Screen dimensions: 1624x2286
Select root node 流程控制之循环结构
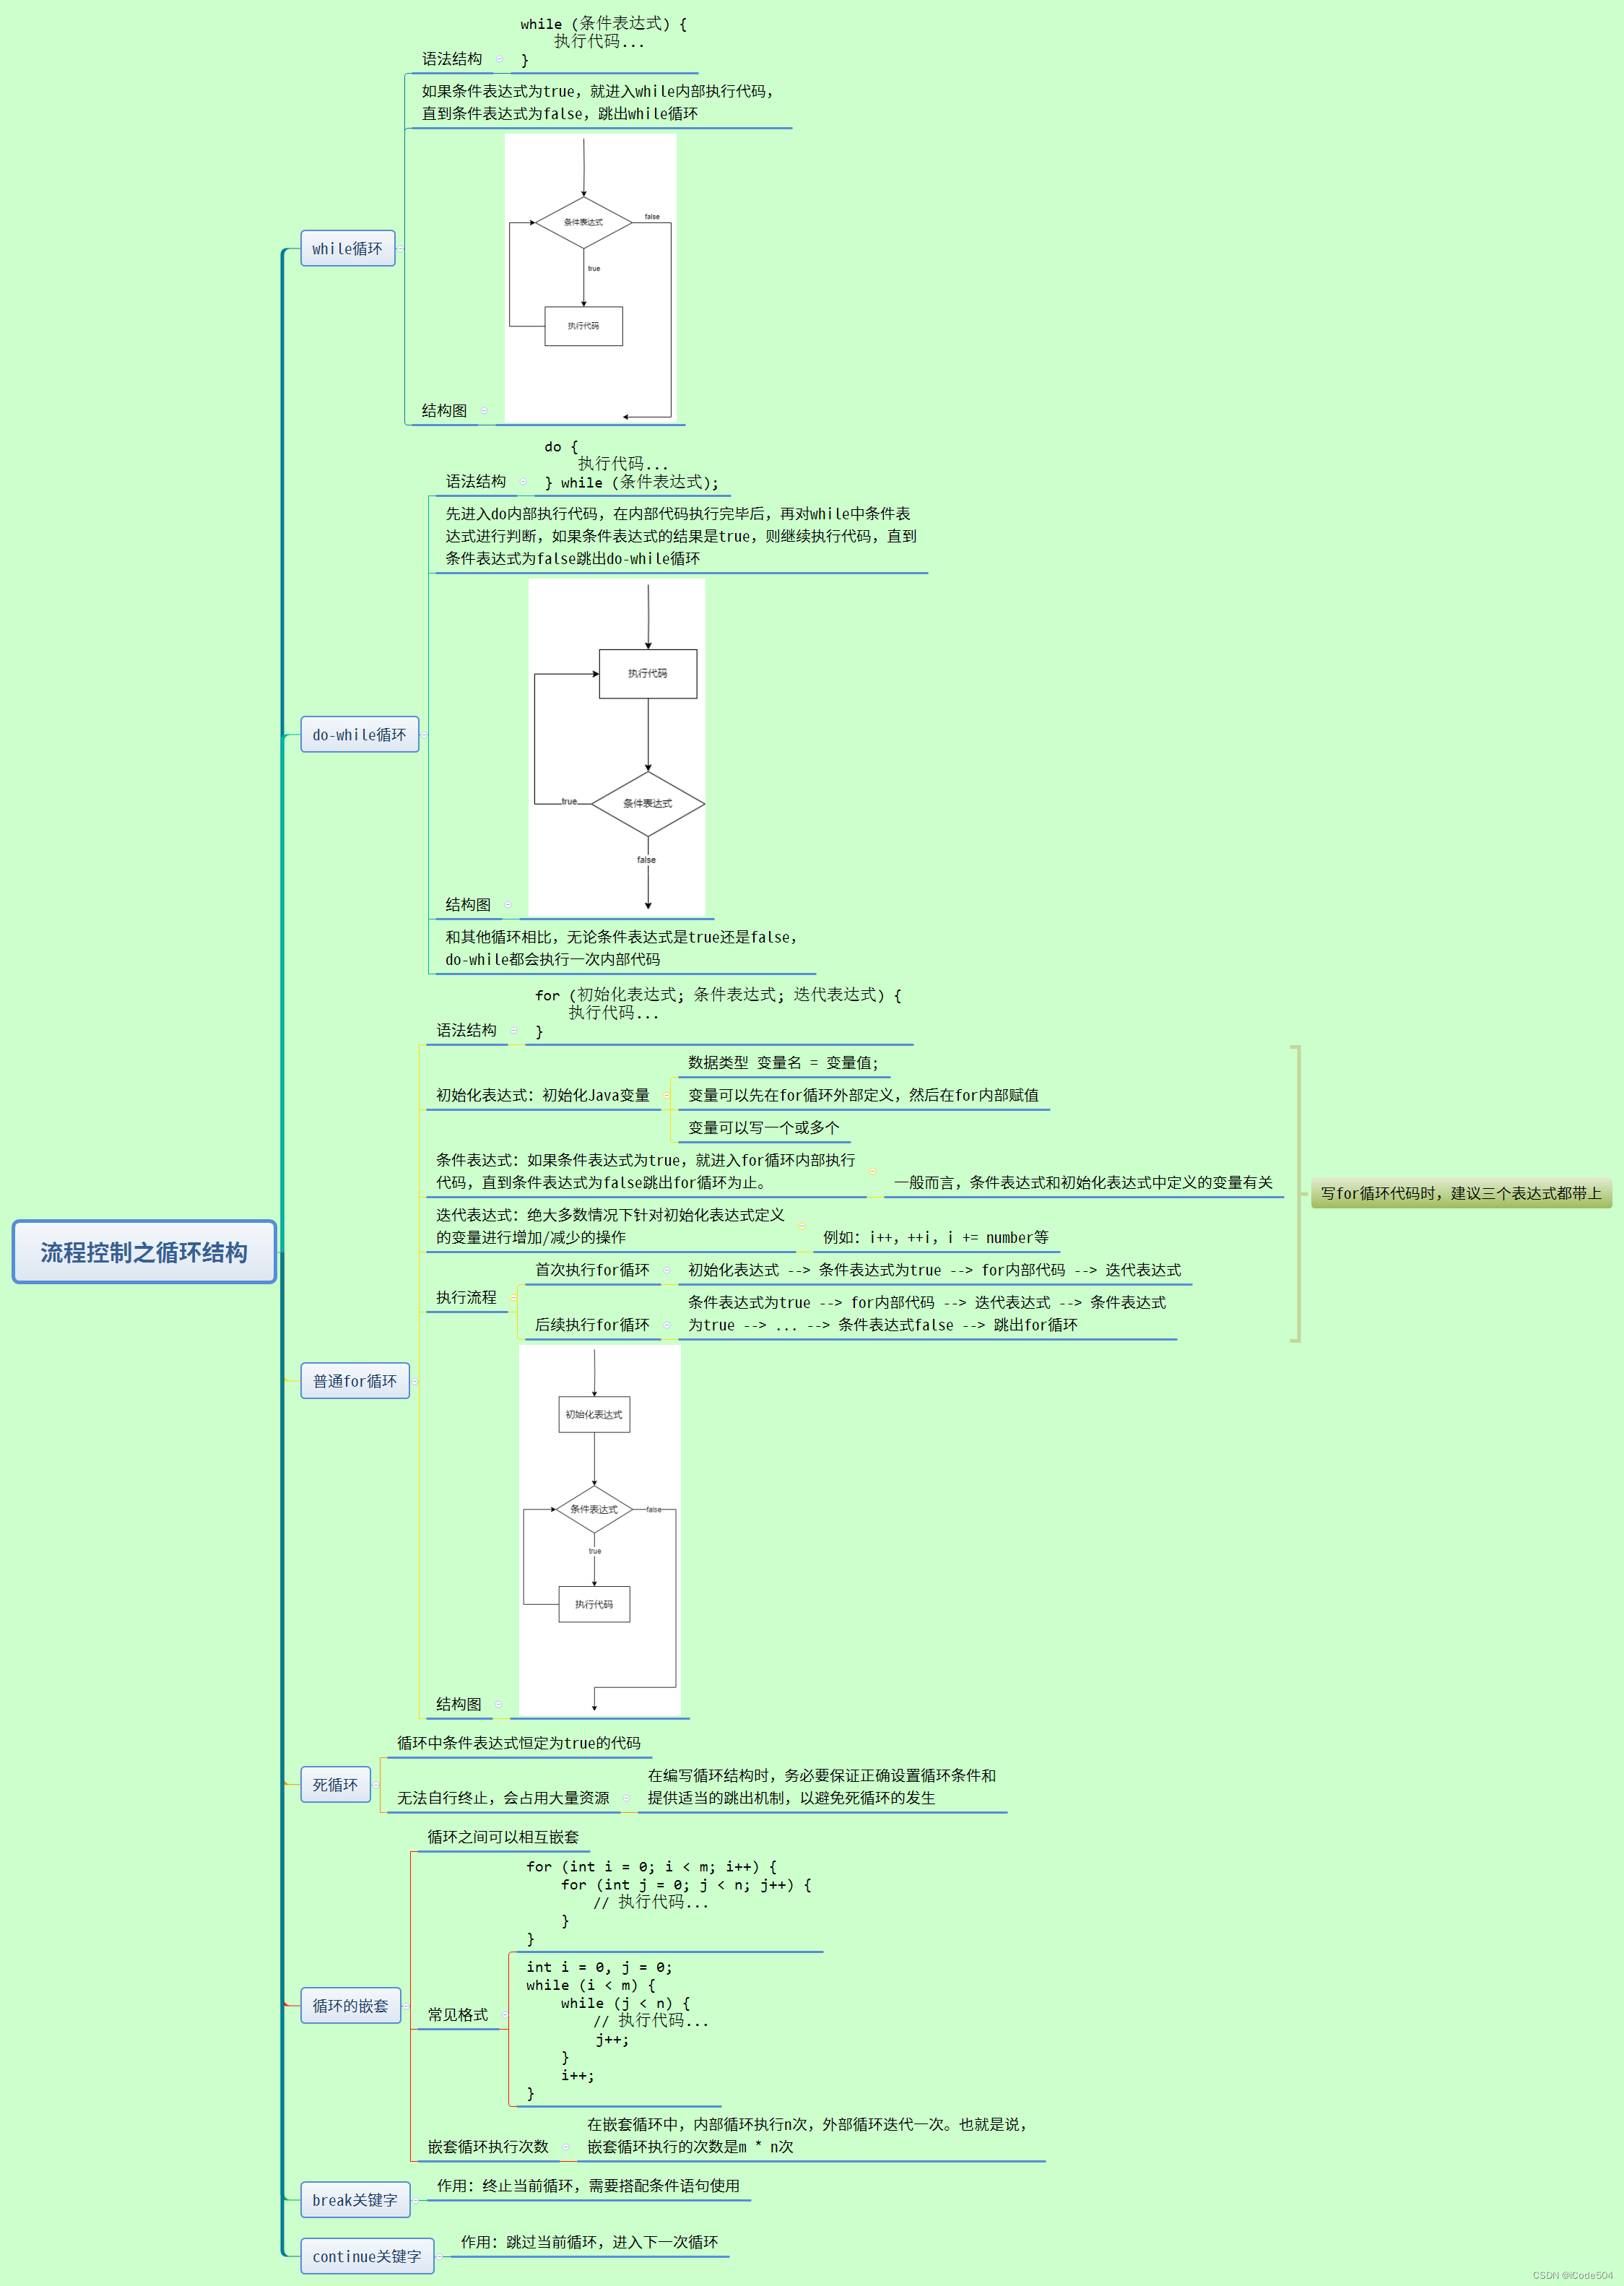point(144,1251)
